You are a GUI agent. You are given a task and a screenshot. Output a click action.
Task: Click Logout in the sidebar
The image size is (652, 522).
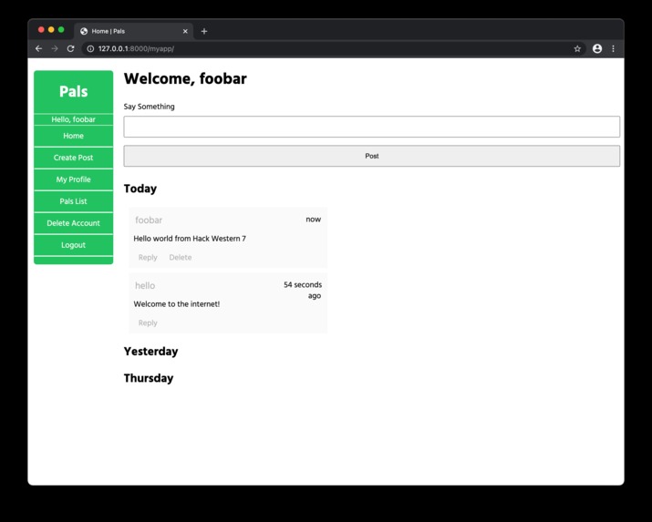[x=73, y=245]
